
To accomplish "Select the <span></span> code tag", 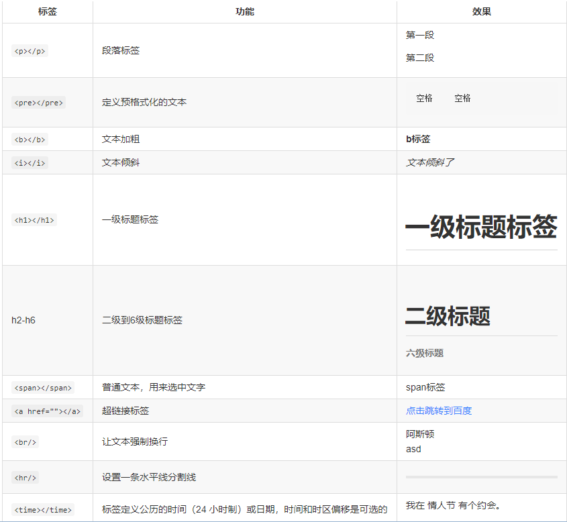I will [x=43, y=388].
